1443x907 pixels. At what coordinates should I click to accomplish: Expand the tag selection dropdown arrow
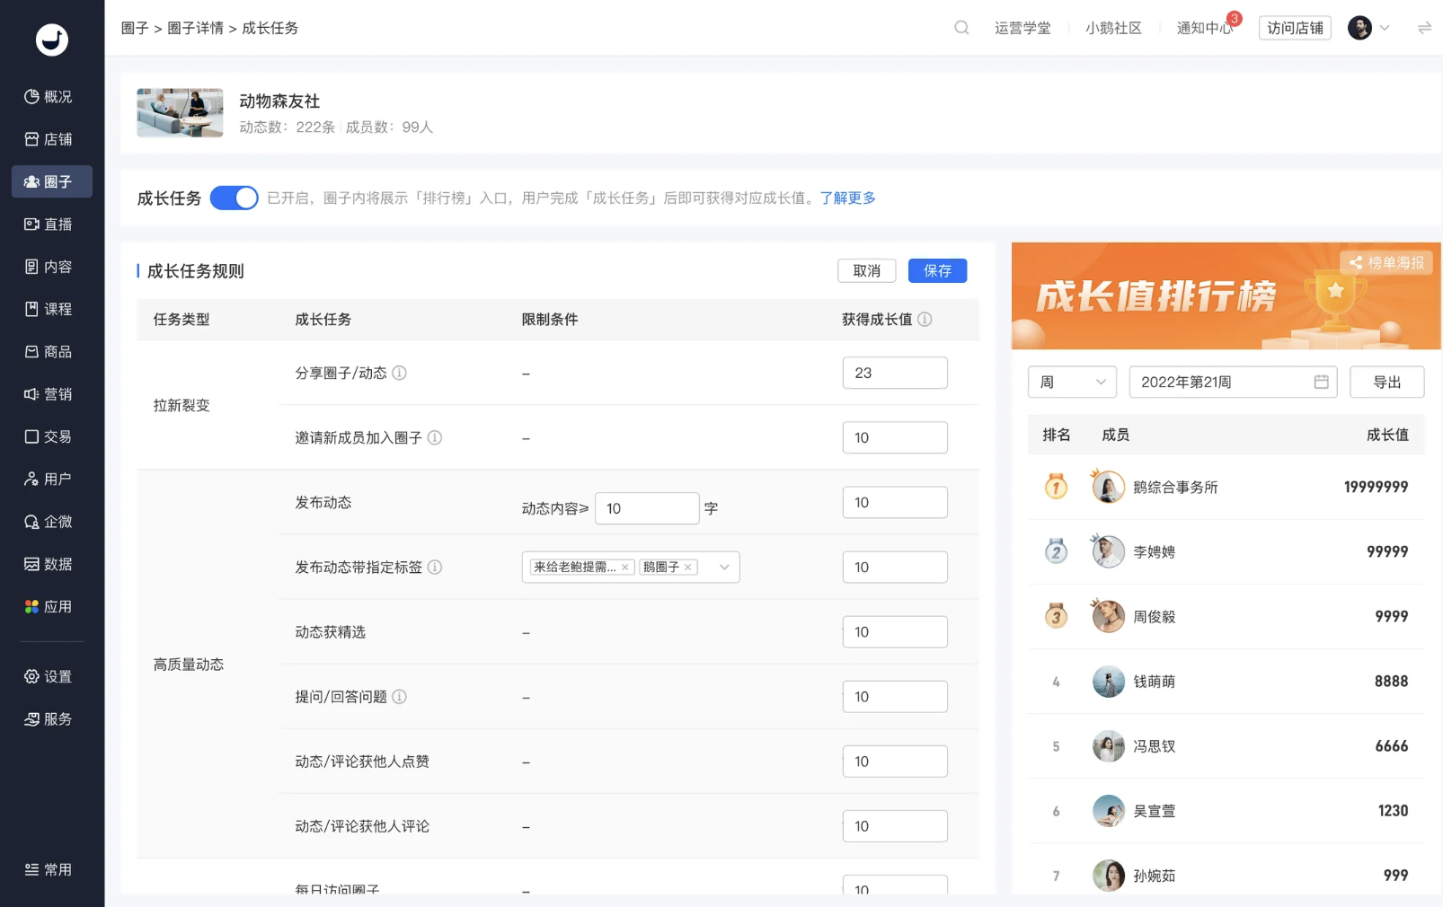[724, 568]
